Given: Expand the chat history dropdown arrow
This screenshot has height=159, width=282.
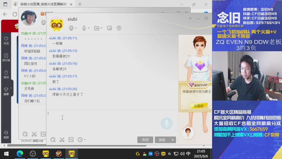Looking at the screenshot, I should [x=85, y=140].
